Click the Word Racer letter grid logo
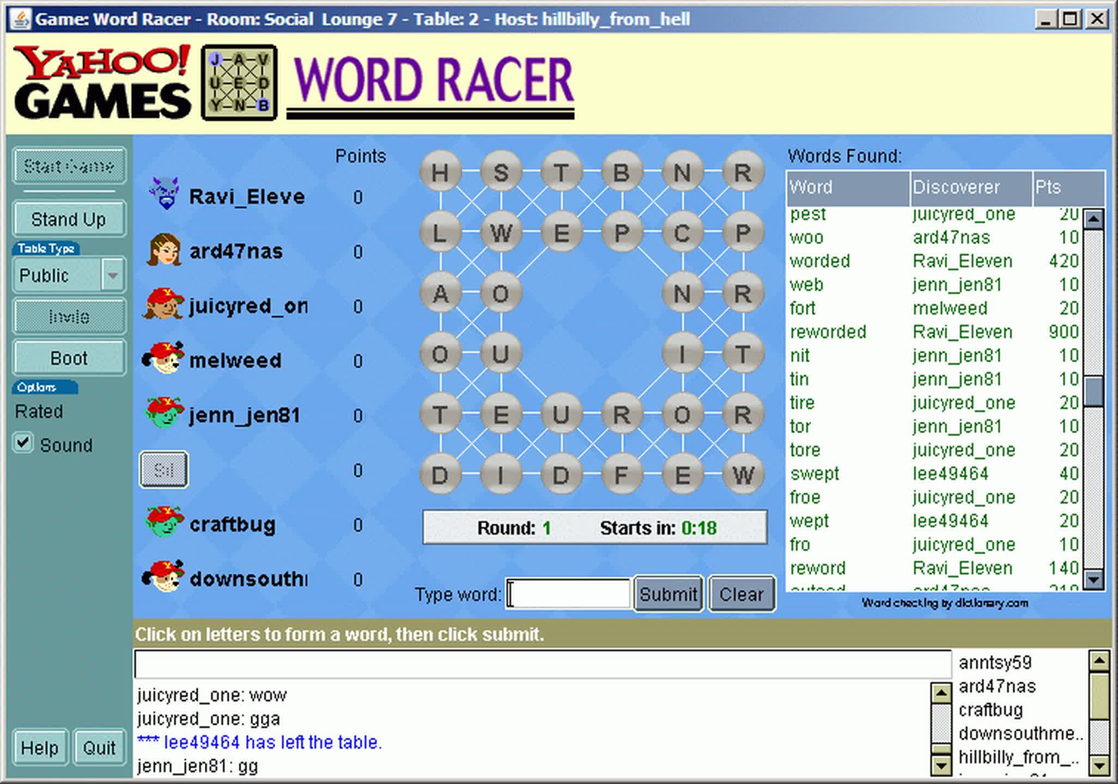The width and height of the screenshot is (1118, 784). pyautogui.click(x=239, y=83)
